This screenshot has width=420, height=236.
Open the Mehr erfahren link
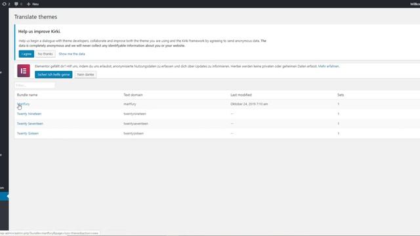328,66
